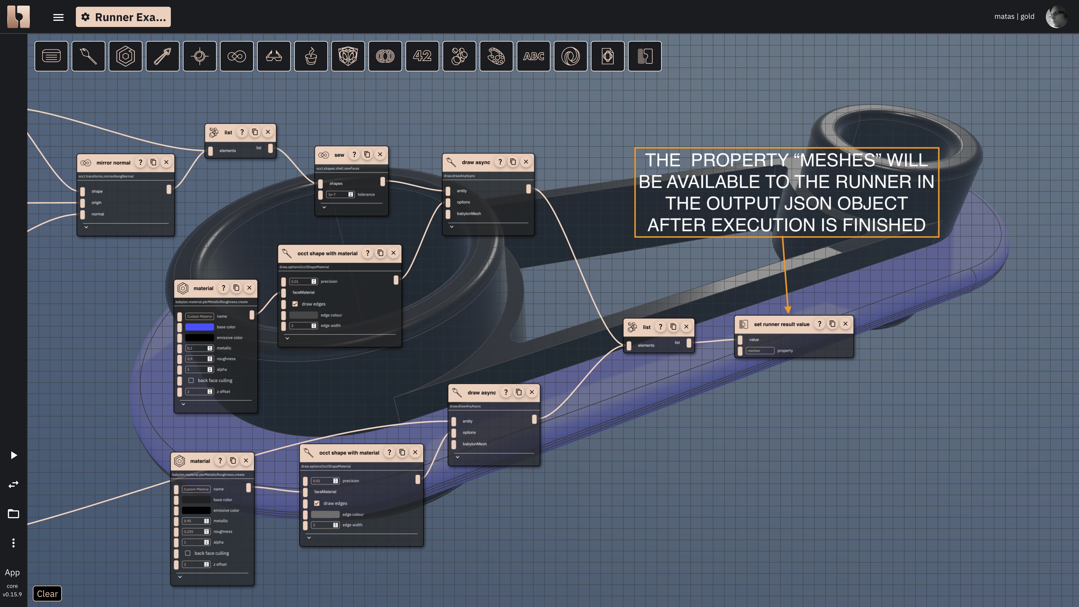Expand the upper draw async node chevron
Image resolution: width=1079 pixels, height=607 pixels.
coord(452,227)
